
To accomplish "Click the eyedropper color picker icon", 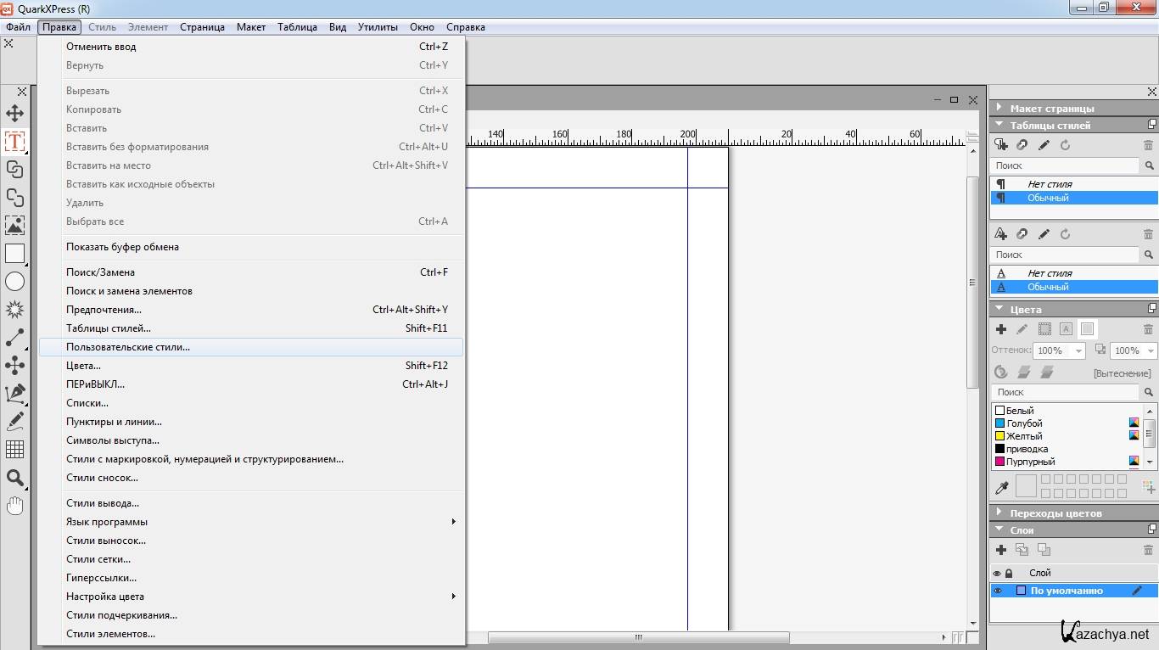I will click(x=1001, y=488).
